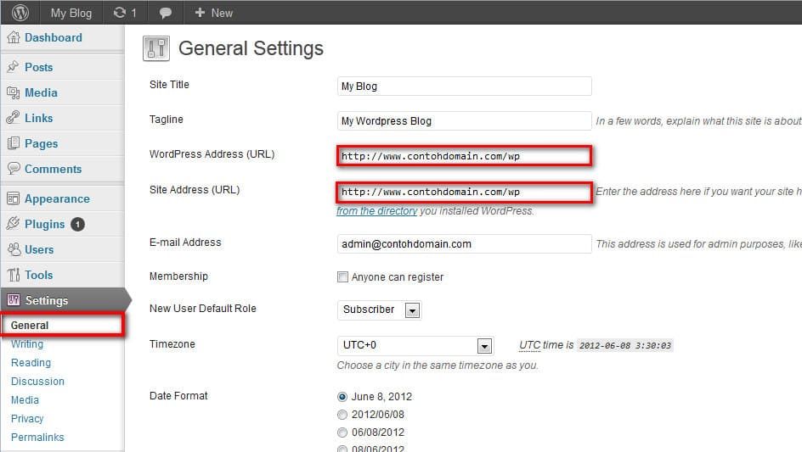Go to Privacy settings submenu
The height and width of the screenshot is (452, 802).
[27, 419]
